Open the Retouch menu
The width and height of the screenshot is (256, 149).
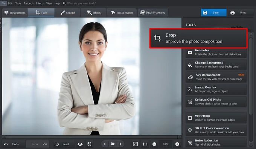pos(29,3)
